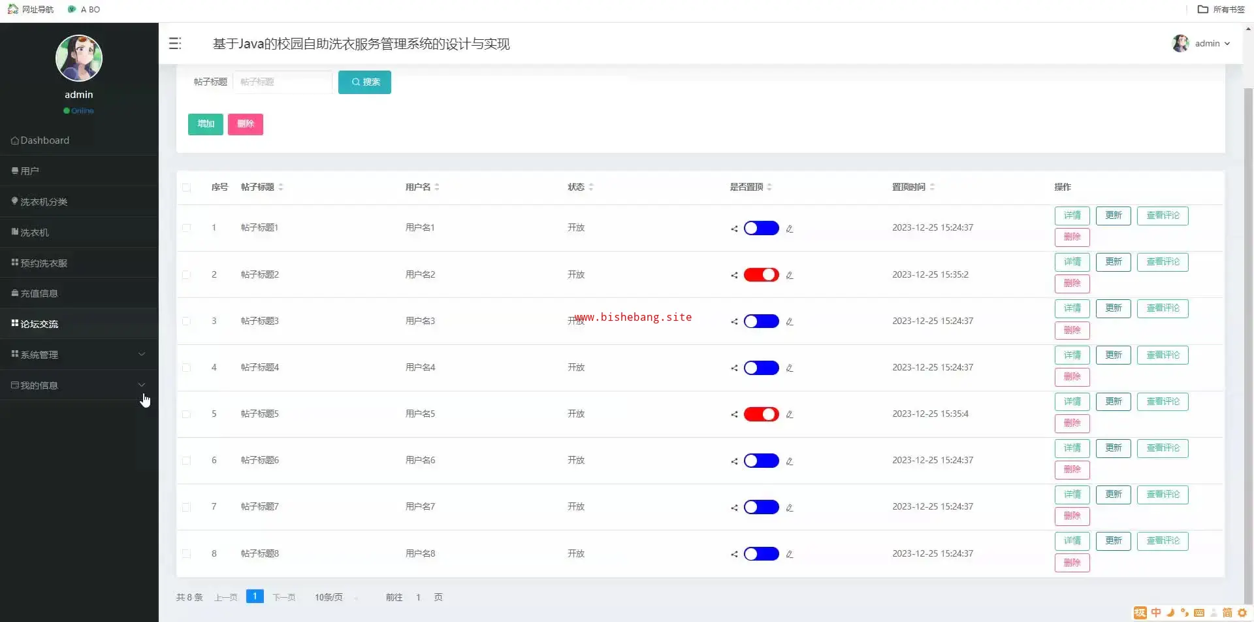Select 论坛交流 in the sidebar

[79, 324]
